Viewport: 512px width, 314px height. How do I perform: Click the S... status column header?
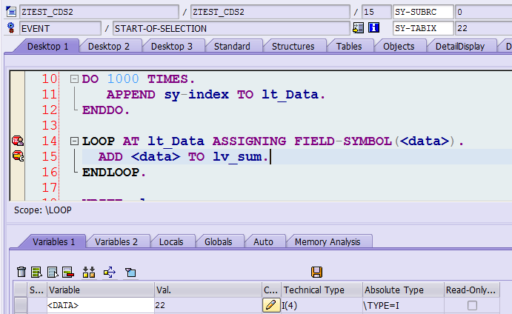(x=37, y=290)
